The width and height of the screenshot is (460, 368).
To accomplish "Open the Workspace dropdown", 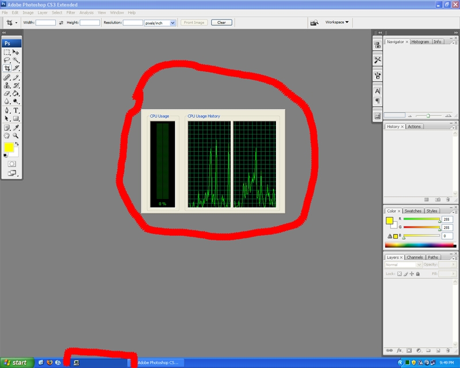I will point(337,22).
